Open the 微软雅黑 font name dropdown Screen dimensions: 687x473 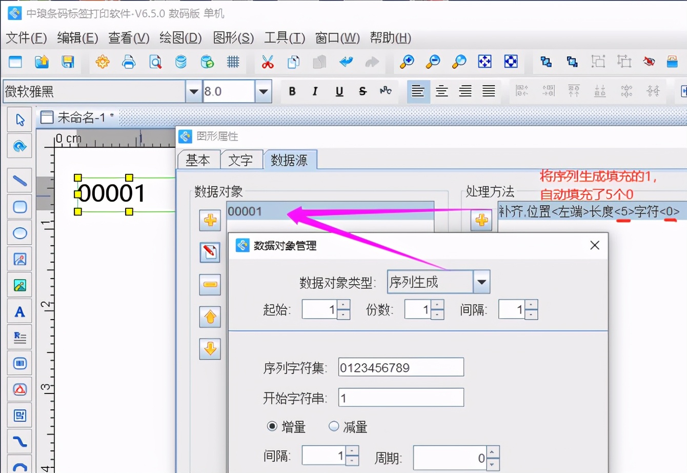coord(193,92)
